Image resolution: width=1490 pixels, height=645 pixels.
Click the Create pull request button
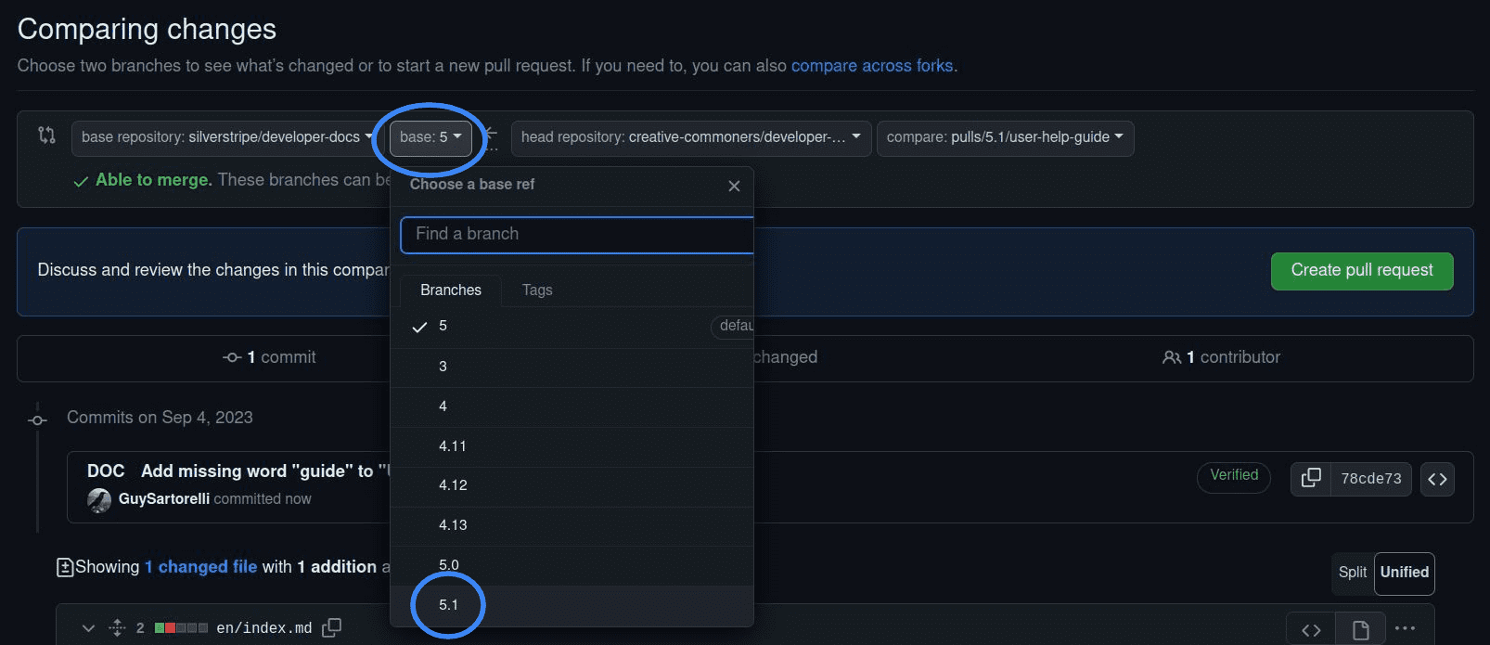[x=1361, y=271]
